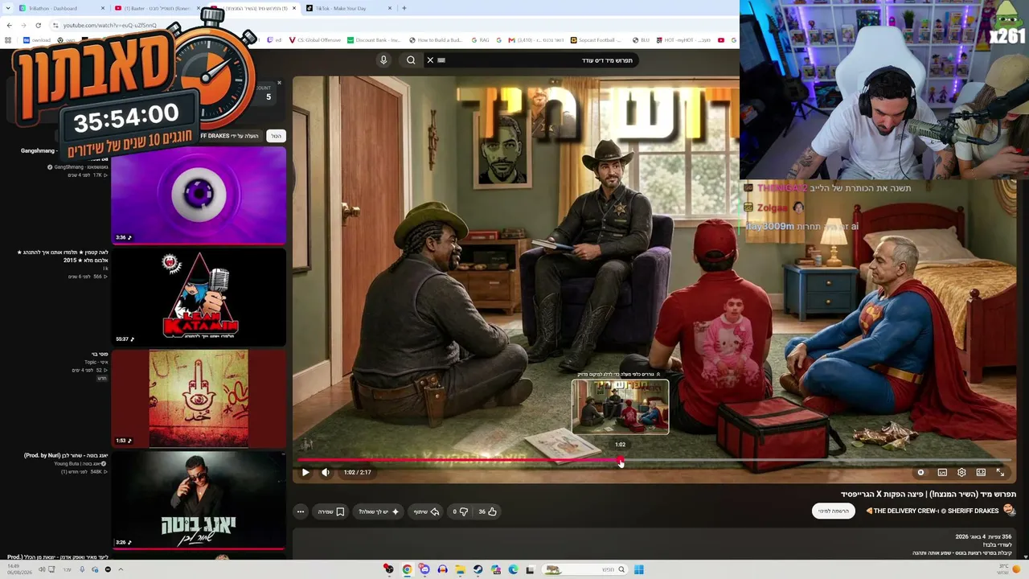
Task: Click the magnifying glass search button
Action: (x=411, y=60)
